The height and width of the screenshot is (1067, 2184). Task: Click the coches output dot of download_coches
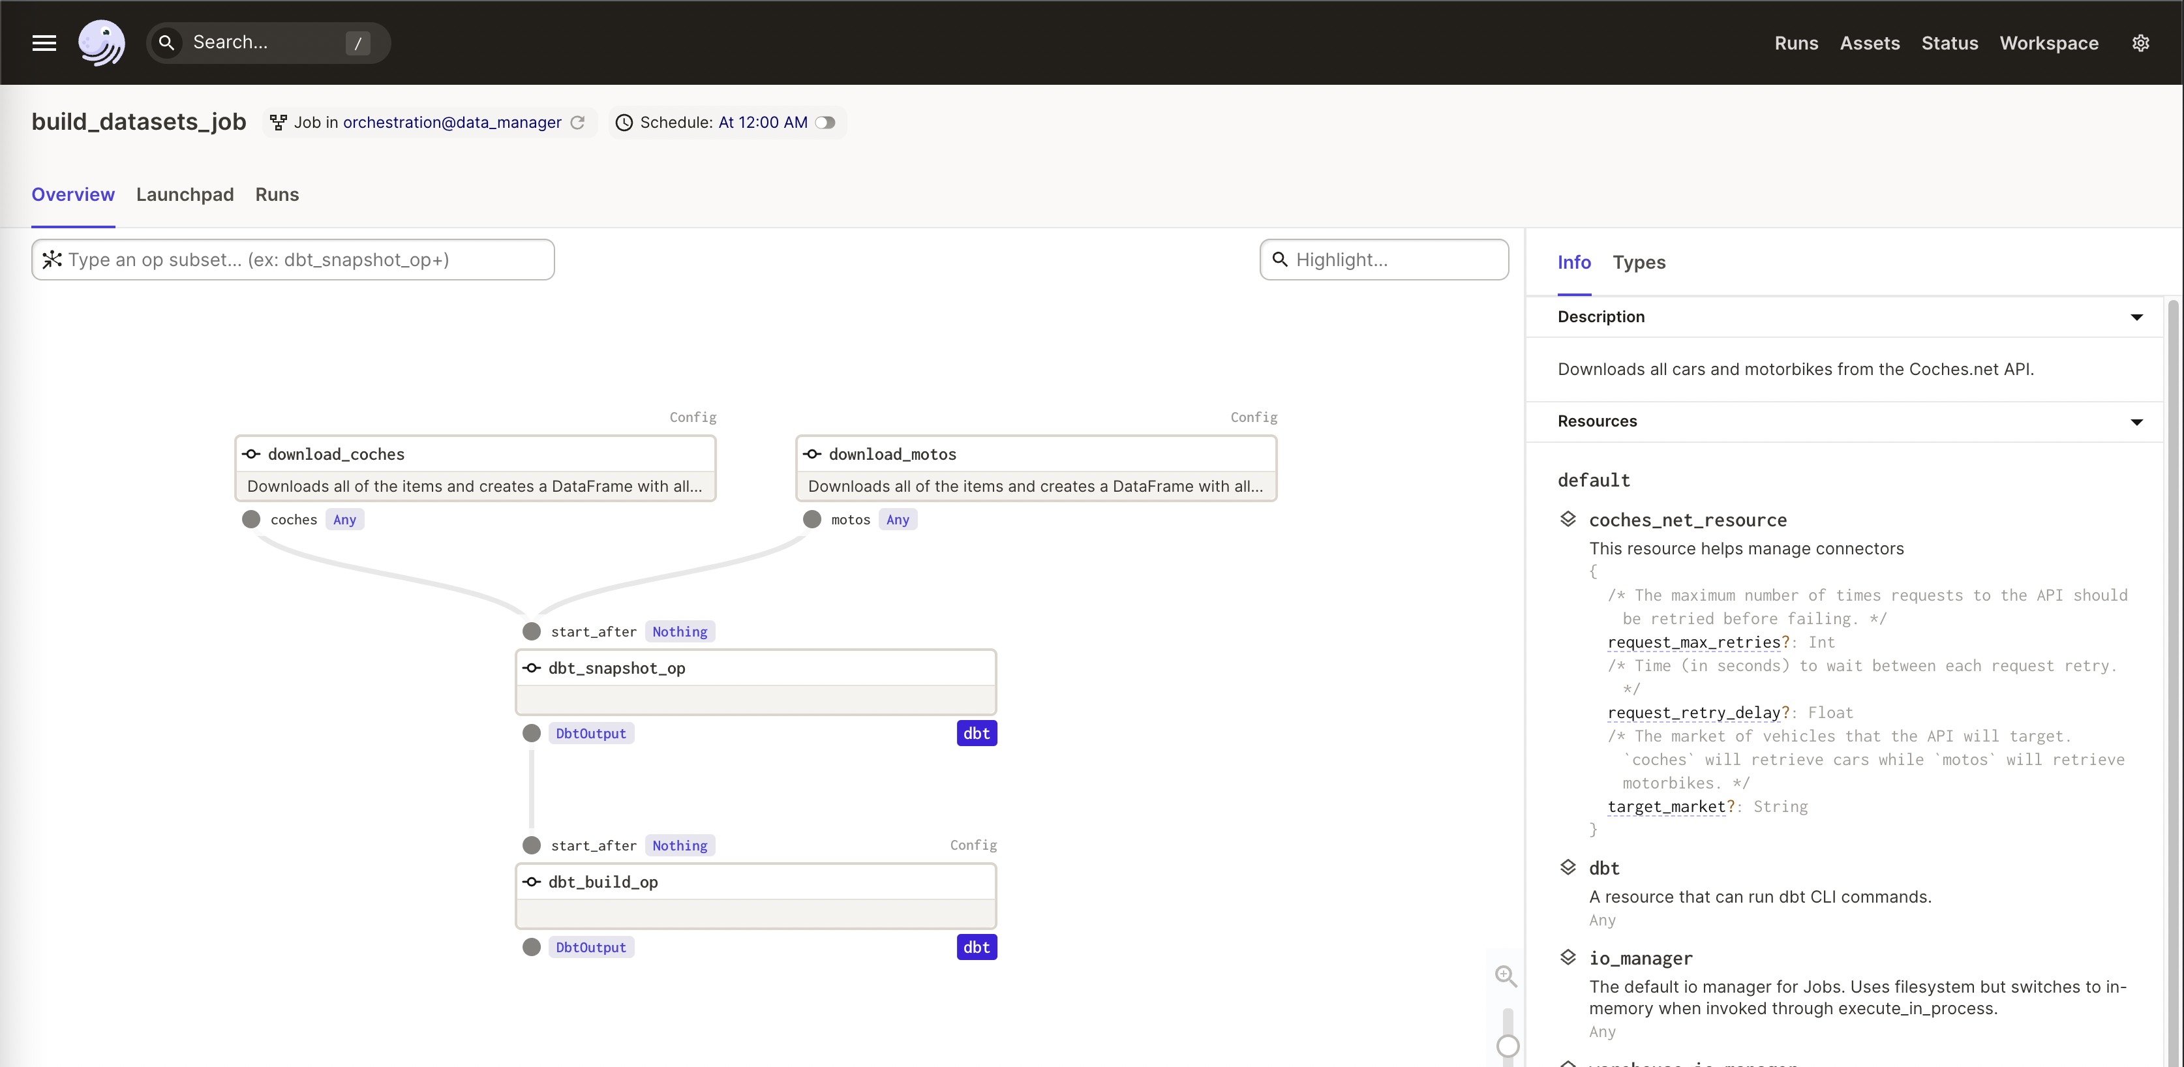tap(251, 520)
